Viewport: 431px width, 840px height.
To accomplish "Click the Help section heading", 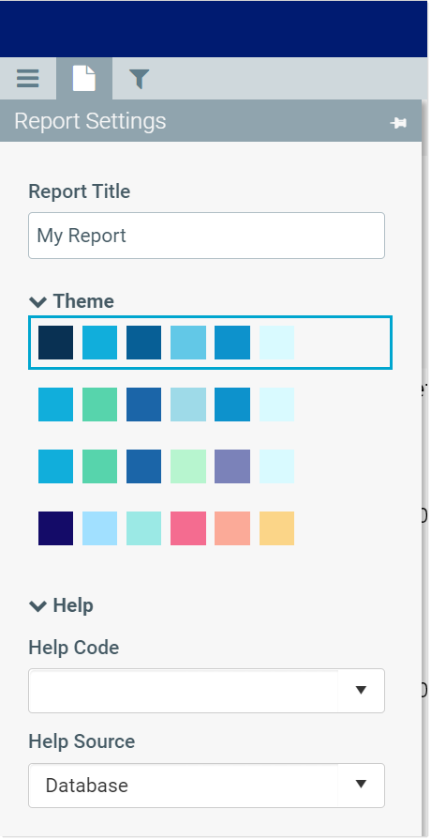I will click(x=73, y=606).
